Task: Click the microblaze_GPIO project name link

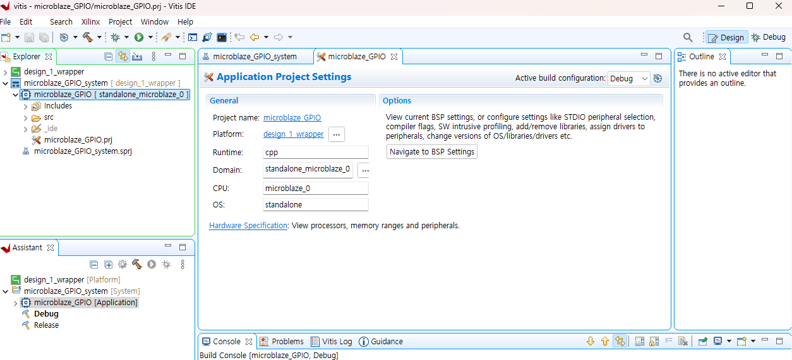Action: tap(292, 117)
